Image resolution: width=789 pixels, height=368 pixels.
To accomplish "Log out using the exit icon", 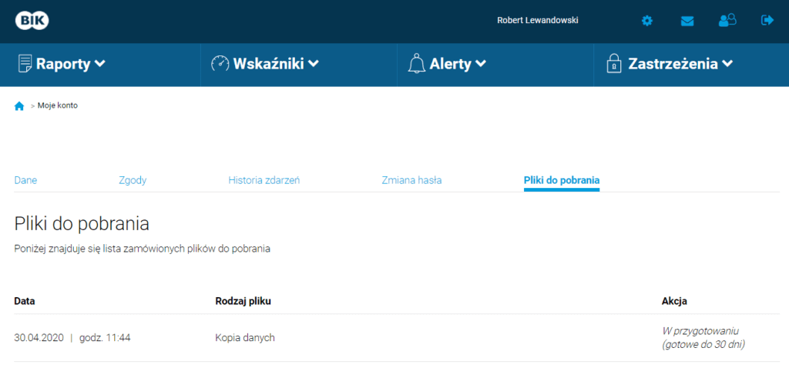I will pos(767,20).
